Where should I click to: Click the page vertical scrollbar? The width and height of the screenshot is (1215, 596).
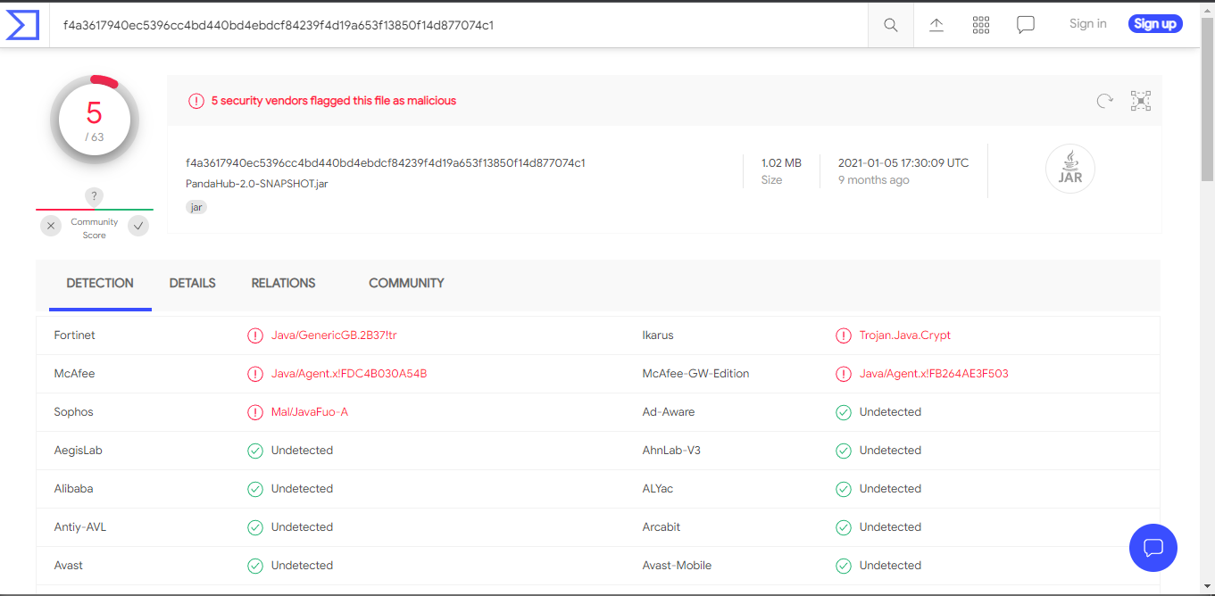[1207, 98]
